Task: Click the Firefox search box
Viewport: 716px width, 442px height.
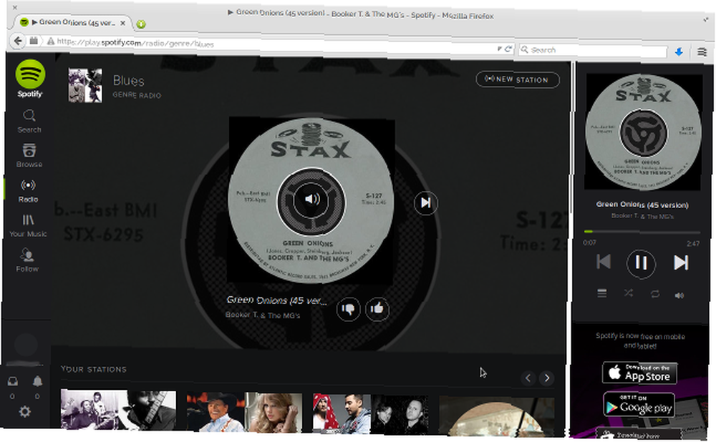Action: click(x=594, y=50)
